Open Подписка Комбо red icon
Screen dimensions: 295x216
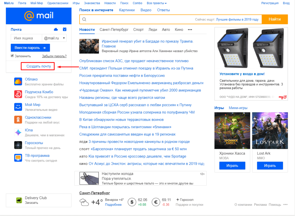point(18,94)
